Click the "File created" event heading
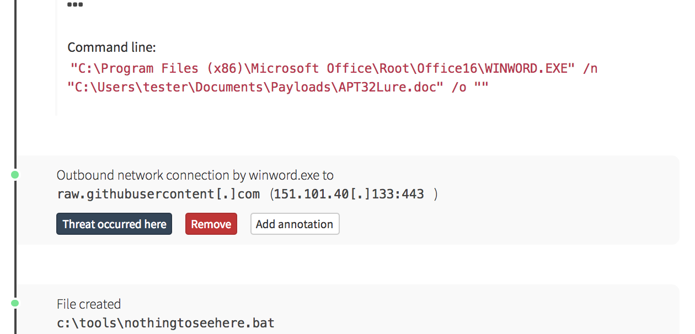This screenshot has width=695, height=334. click(x=89, y=304)
